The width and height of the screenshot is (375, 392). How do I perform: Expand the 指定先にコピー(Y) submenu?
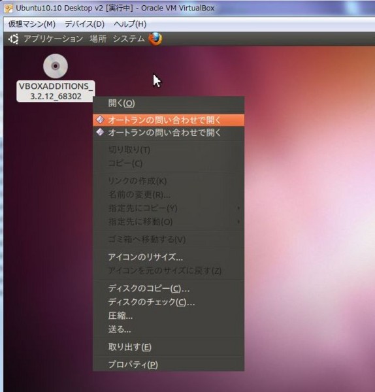169,208
